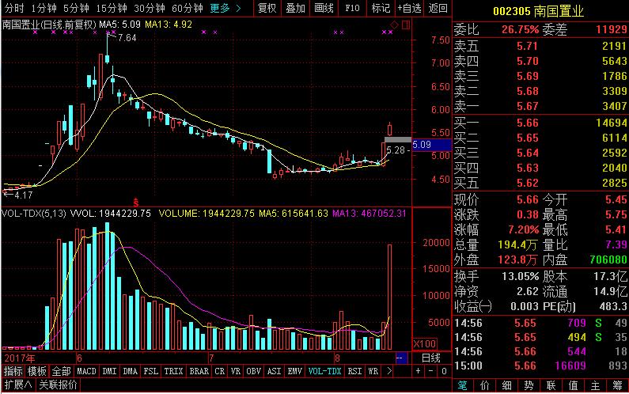The image size is (629, 394).
Task: Click the 0 reset button beside indicator tabs
Action: click(x=444, y=371)
